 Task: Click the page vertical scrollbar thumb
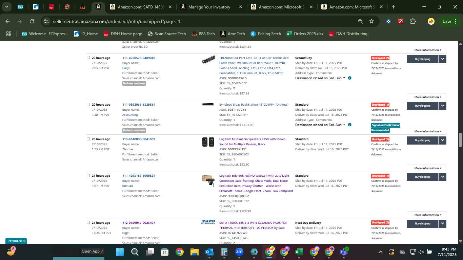460,140
